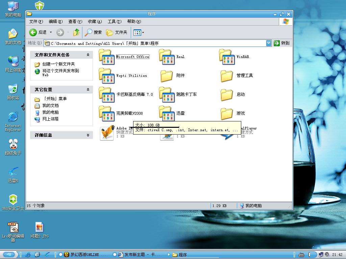The width and height of the screenshot is (346, 259).
Task: Open 我的文档 link in sidebar
Action: click(x=51, y=106)
